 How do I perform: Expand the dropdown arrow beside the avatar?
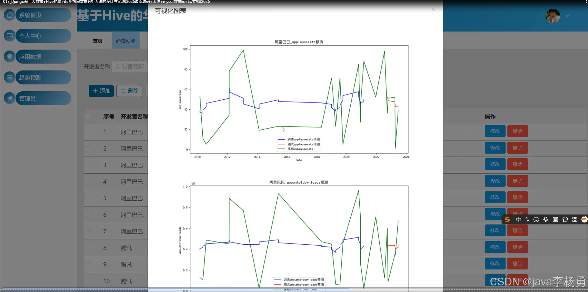click(568, 16)
